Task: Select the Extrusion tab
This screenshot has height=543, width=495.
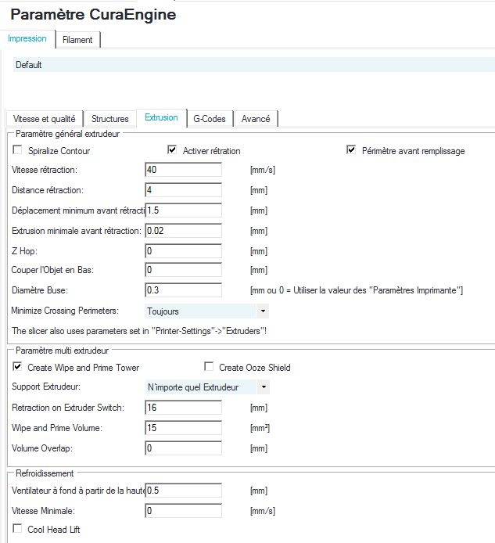Action: (161, 117)
